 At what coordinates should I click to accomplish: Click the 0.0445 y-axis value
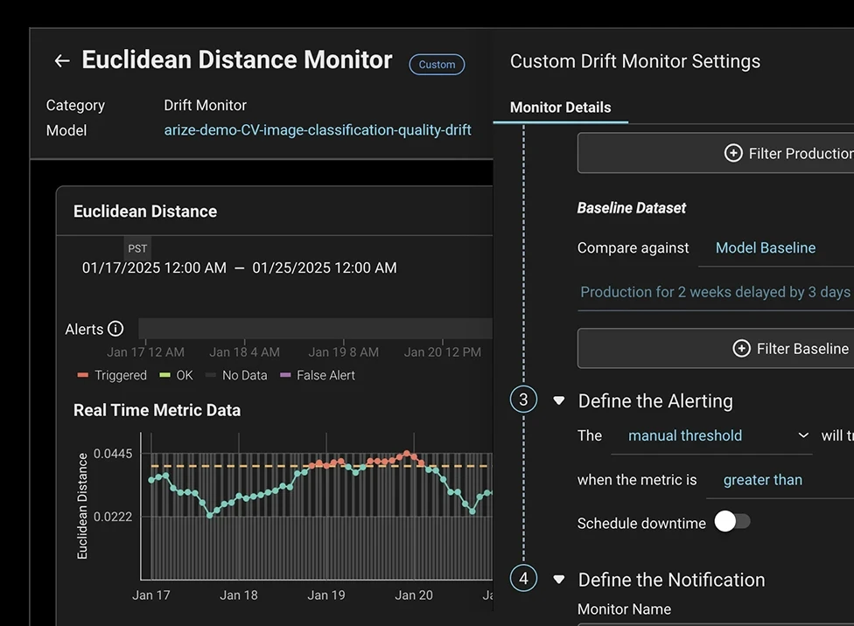pyautogui.click(x=113, y=454)
